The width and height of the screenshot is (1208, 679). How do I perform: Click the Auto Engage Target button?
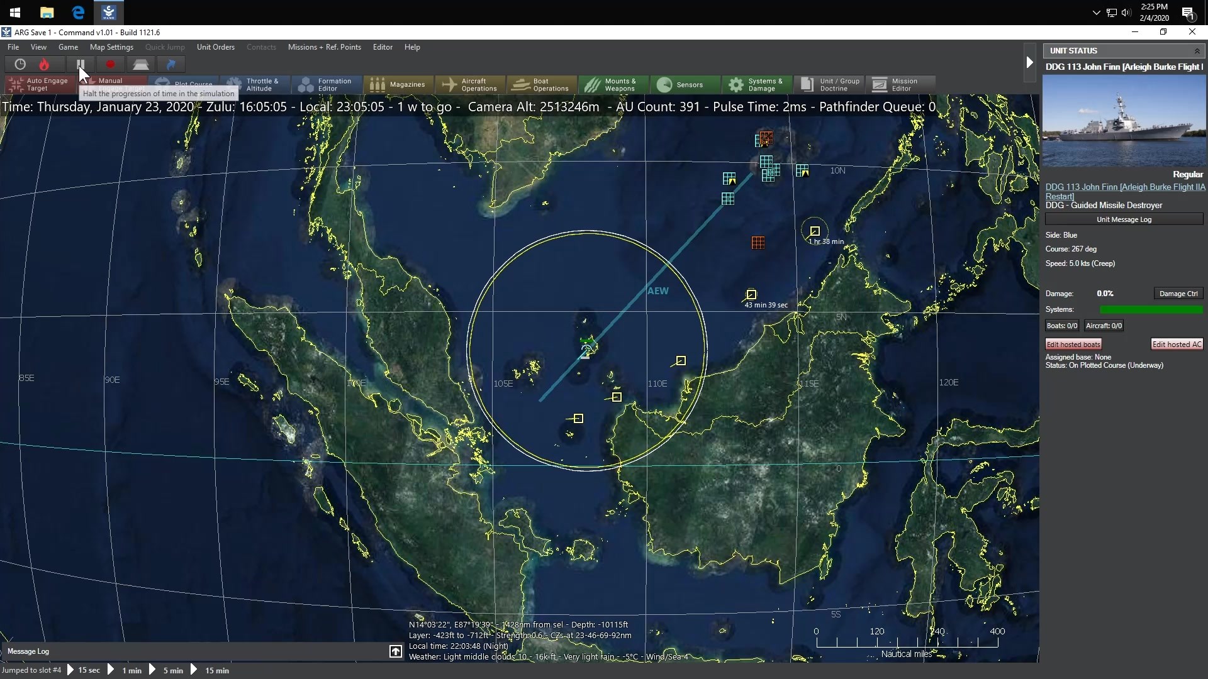click(x=40, y=84)
